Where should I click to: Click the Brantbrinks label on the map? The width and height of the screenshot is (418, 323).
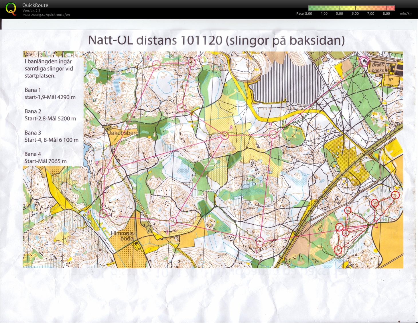click(378, 68)
